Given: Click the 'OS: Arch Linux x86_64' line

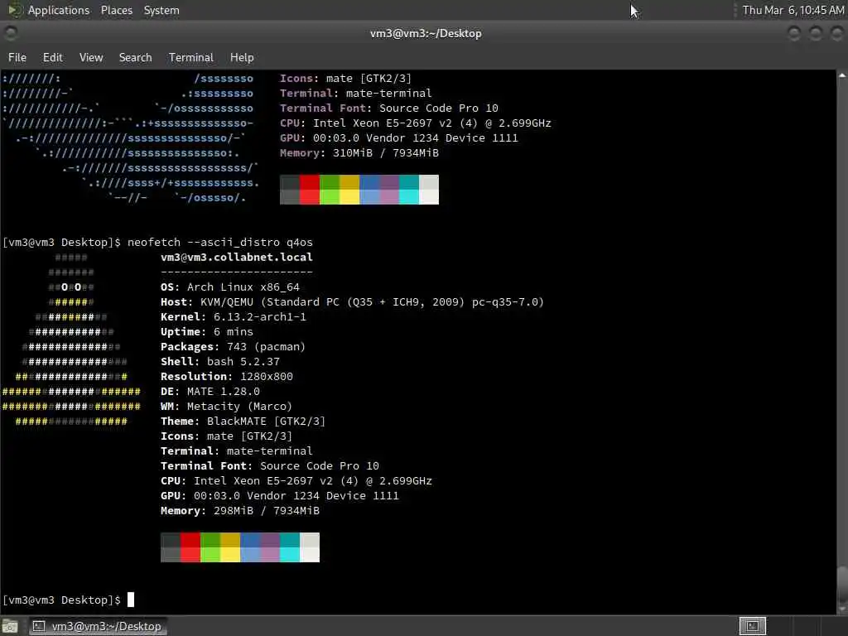Looking at the screenshot, I should 230,287.
